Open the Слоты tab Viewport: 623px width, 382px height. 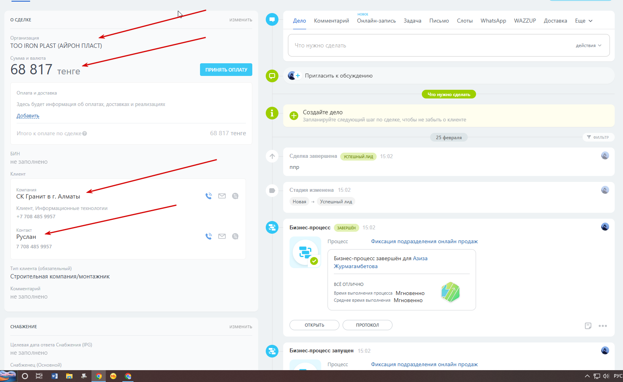(x=465, y=21)
